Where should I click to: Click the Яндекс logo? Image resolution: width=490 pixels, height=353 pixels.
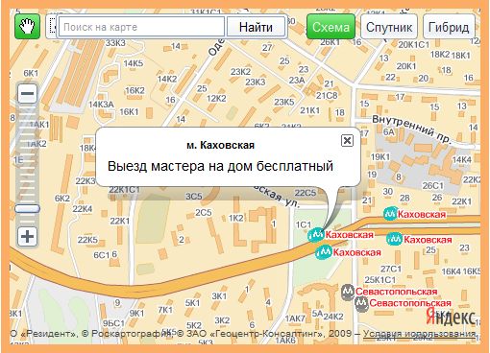451,318
